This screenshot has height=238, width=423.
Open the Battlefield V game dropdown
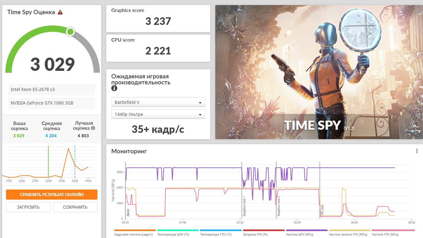tap(158, 102)
